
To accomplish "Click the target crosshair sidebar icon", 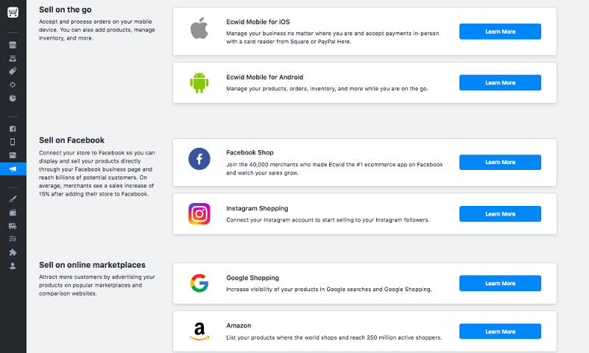I will pyautogui.click(x=13, y=85).
